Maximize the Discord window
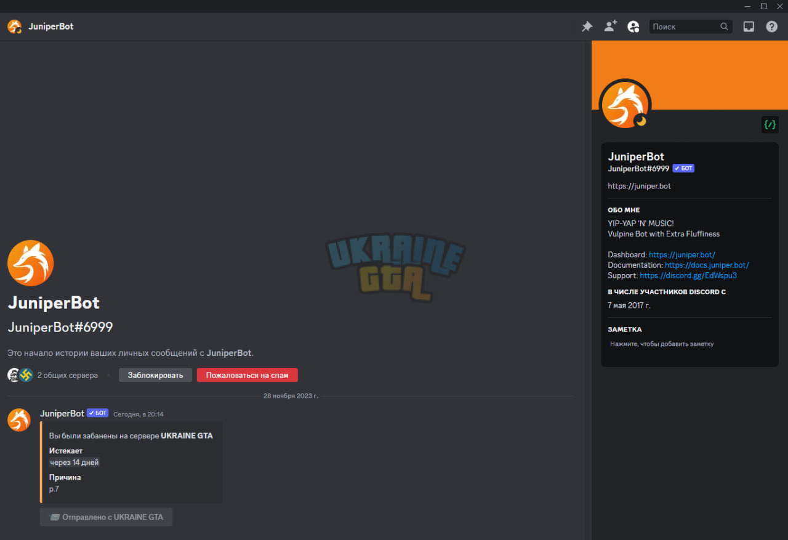 (x=764, y=6)
